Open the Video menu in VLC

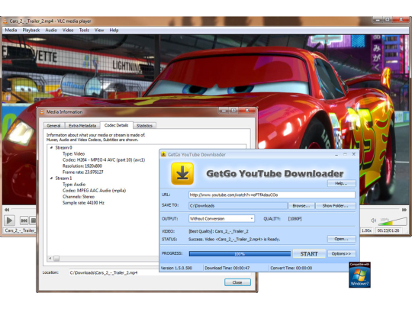point(68,31)
